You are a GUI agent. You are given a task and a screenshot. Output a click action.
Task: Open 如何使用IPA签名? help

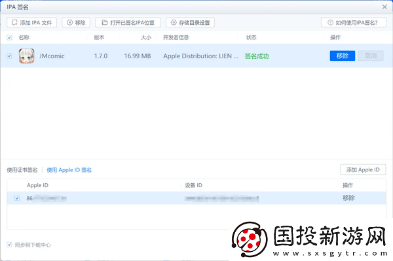354,22
